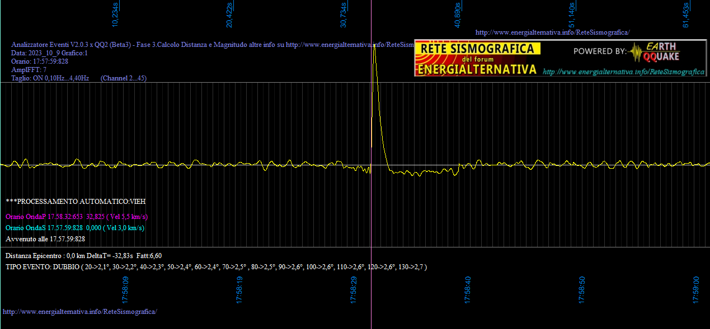Click the Orario: 17:57:59:828 line
This screenshot has width=710, height=329.
click(x=40, y=61)
